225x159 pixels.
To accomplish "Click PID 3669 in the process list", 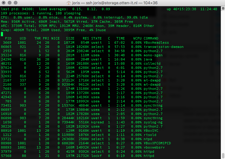I will point(7,43).
